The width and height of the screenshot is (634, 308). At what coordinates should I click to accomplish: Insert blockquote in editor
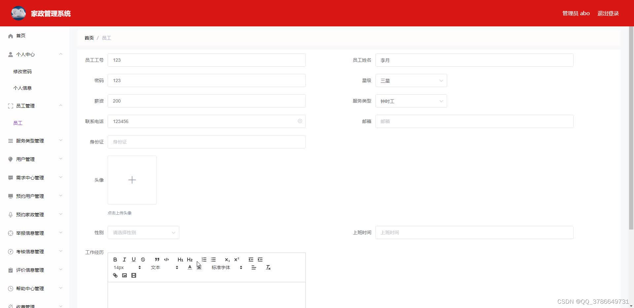(157, 260)
